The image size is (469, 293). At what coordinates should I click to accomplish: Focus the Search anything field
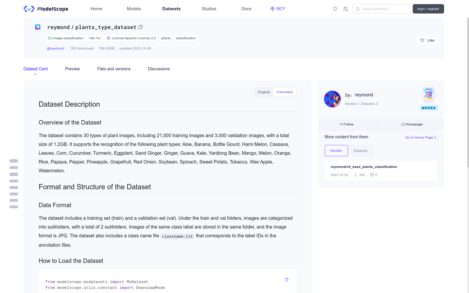382,9
